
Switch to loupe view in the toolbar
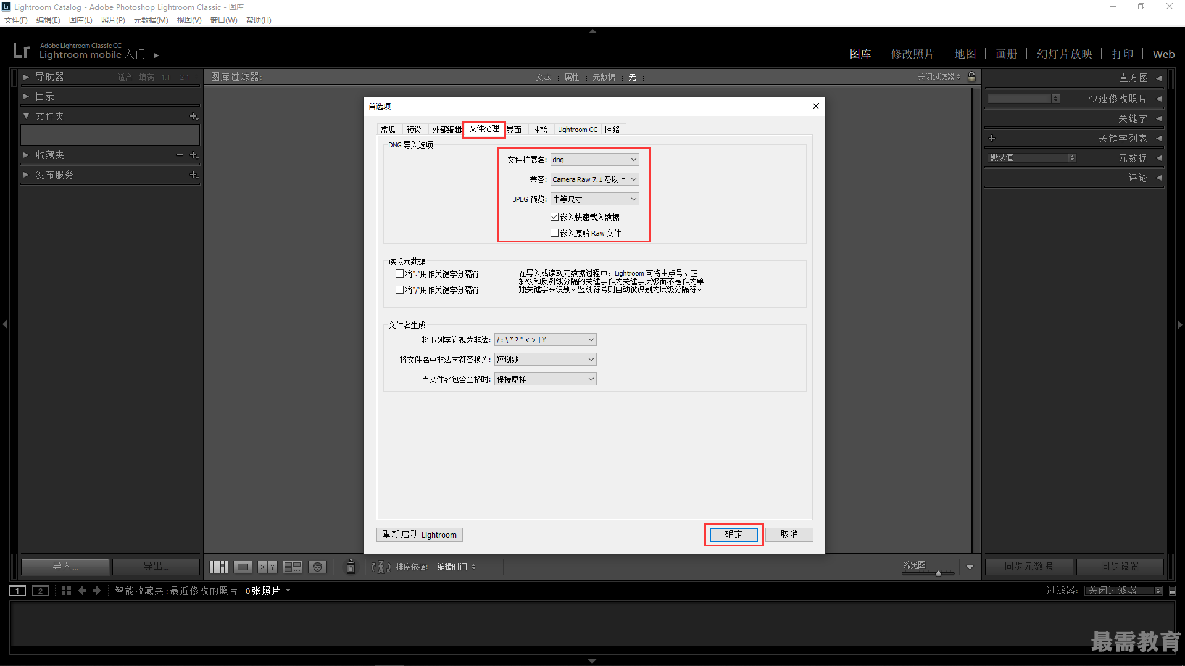[243, 567]
